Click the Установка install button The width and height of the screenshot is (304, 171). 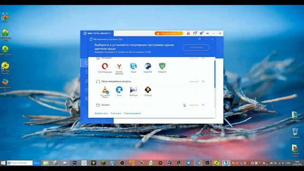pyautogui.click(x=196, y=47)
